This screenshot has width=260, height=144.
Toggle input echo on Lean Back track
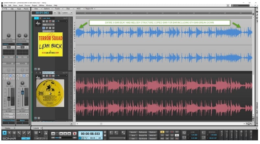pyautogui.click(x=53, y=21)
